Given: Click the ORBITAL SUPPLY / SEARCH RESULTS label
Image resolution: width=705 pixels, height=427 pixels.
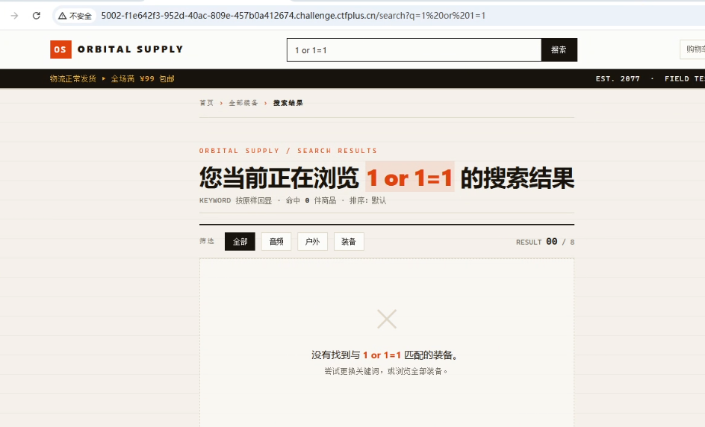Looking at the screenshot, I should pos(288,151).
